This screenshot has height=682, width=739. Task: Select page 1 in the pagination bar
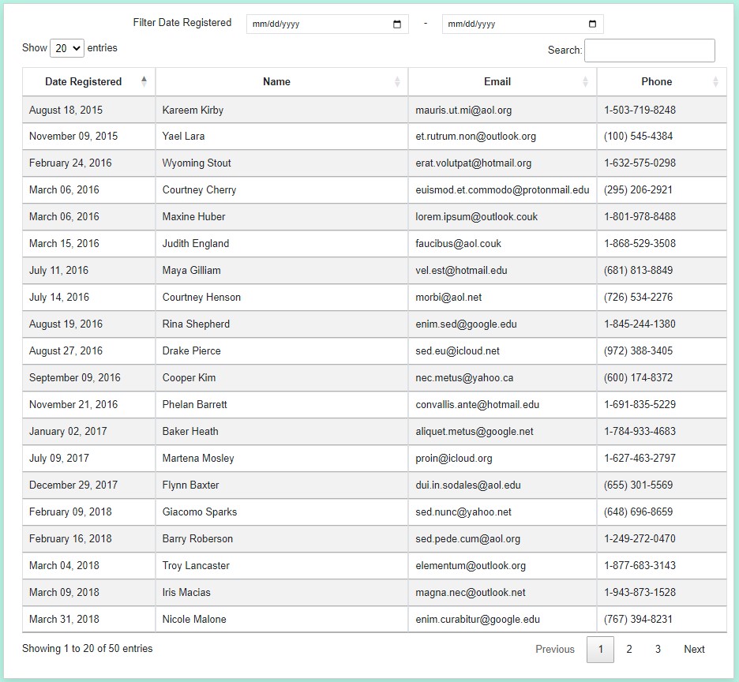(x=600, y=649)
